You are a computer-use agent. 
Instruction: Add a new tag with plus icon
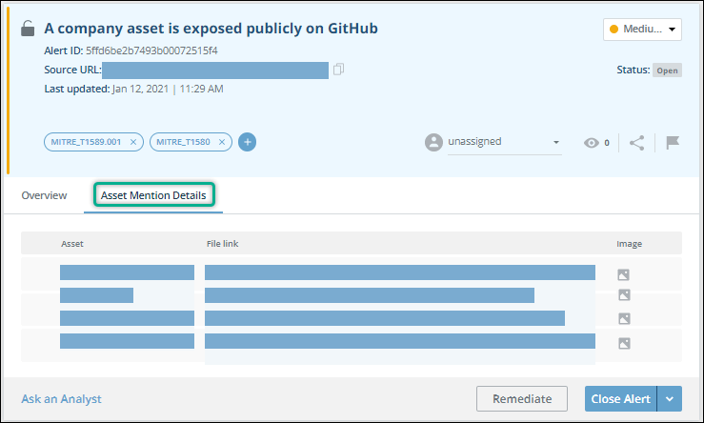[247, 142]
